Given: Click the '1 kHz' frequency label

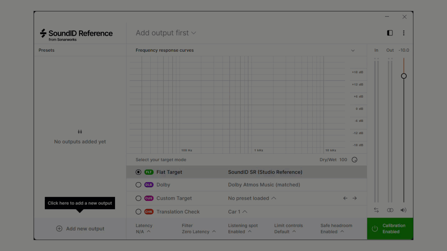Looking at the screenshot, I should (259, 150).
